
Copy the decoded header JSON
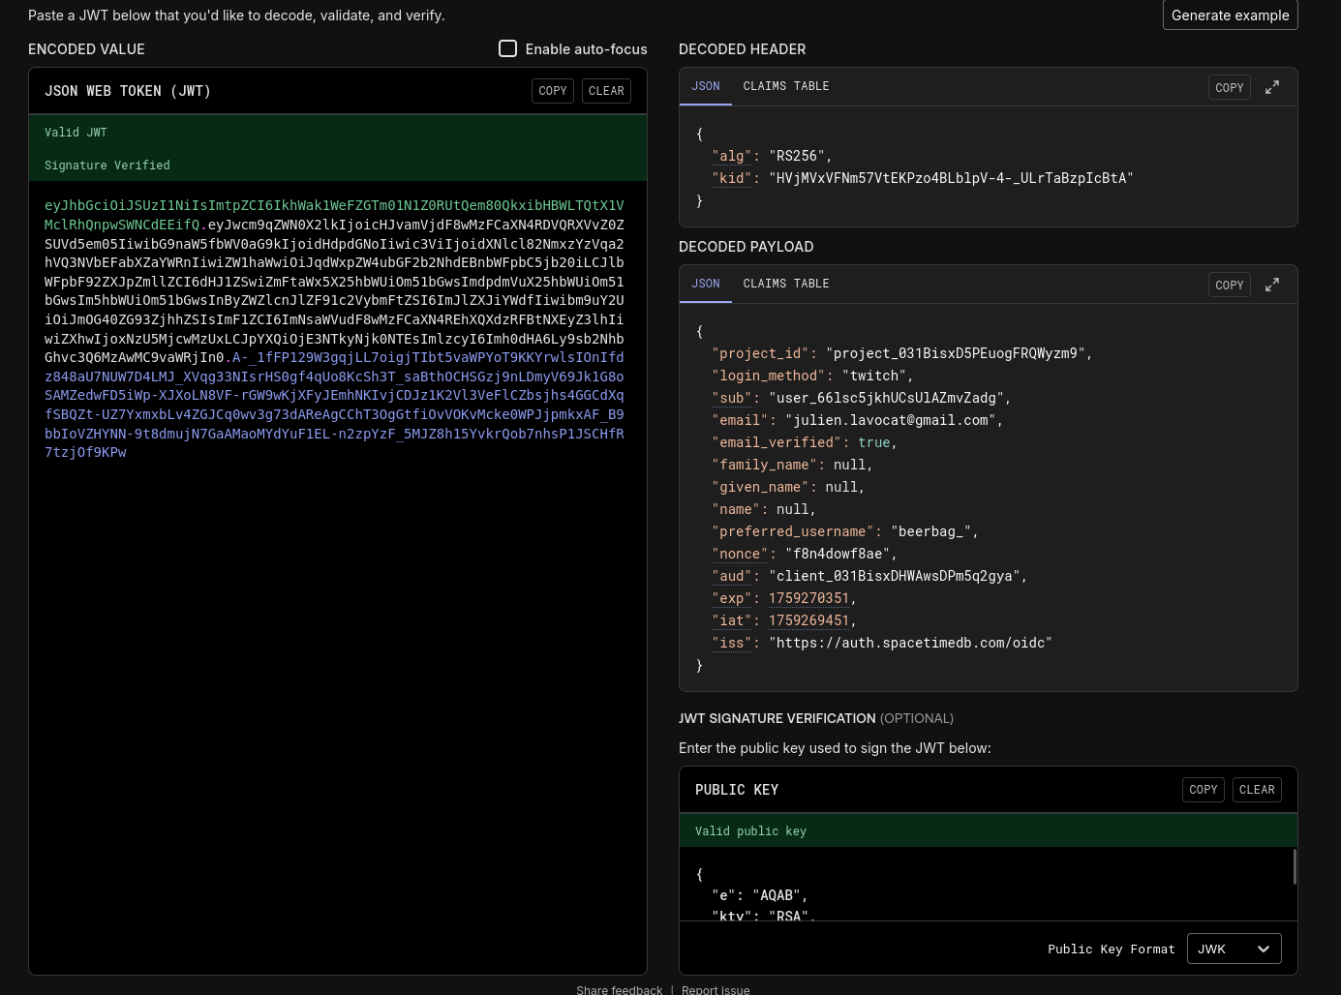point(1229,88)
